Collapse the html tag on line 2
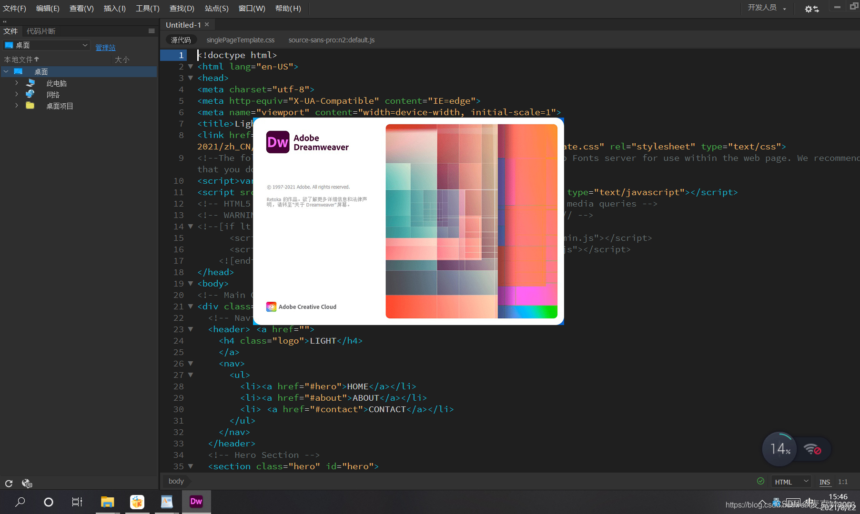The image size is (860, 514). [191, 67]
